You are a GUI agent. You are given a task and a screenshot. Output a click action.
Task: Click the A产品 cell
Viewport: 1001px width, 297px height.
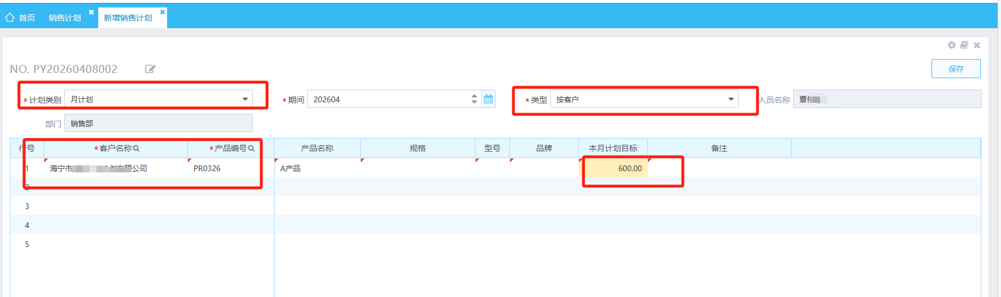click(317, 168)
